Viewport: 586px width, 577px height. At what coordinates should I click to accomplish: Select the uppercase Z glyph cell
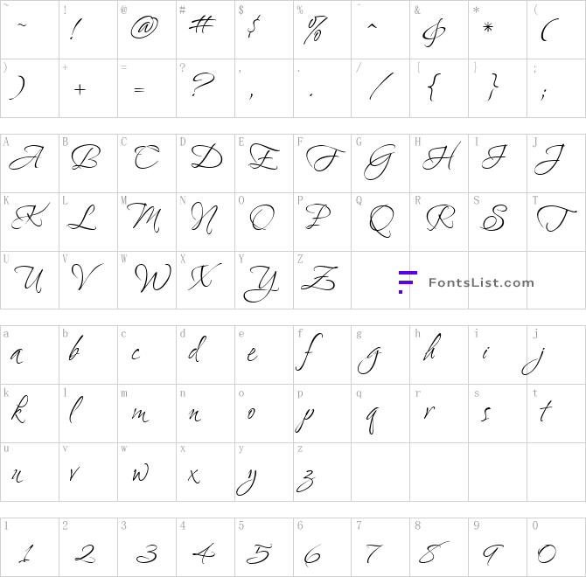[323, 280]
